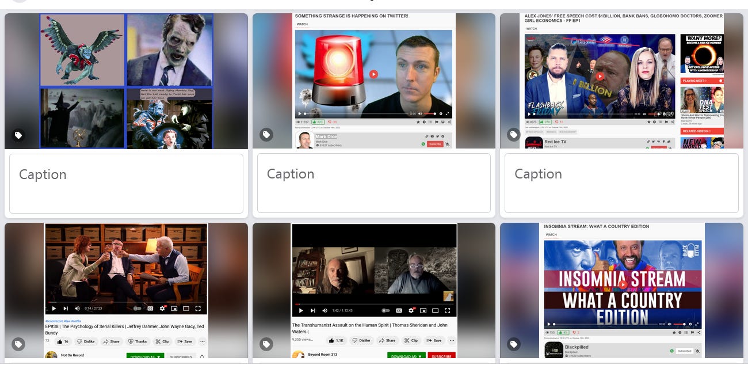The image size is (748, 369).
Task: Click the title 'SOMETHING STRANGE IS HAPPENING ON TWITTER!'
Action: click(352, 16)
